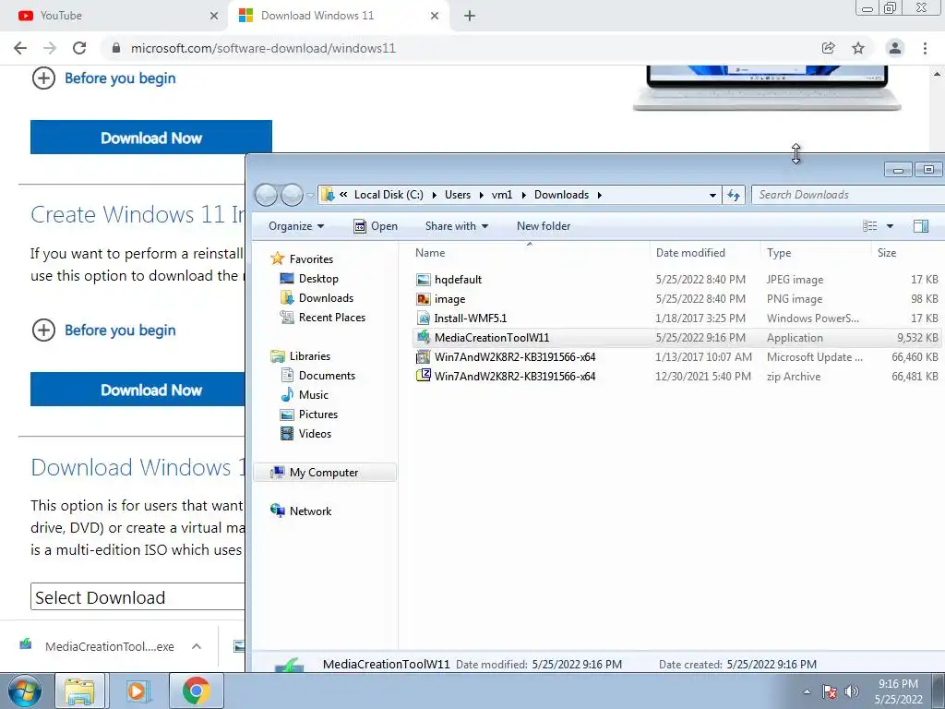This screenshot has height=709, width=945.
Task: Select My Computer in navigation pane
Action: pos(324,473)
